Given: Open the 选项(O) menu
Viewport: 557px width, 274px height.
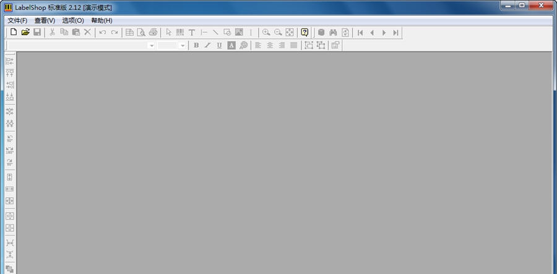Looking at the screenshot, I should pos(73,20).
